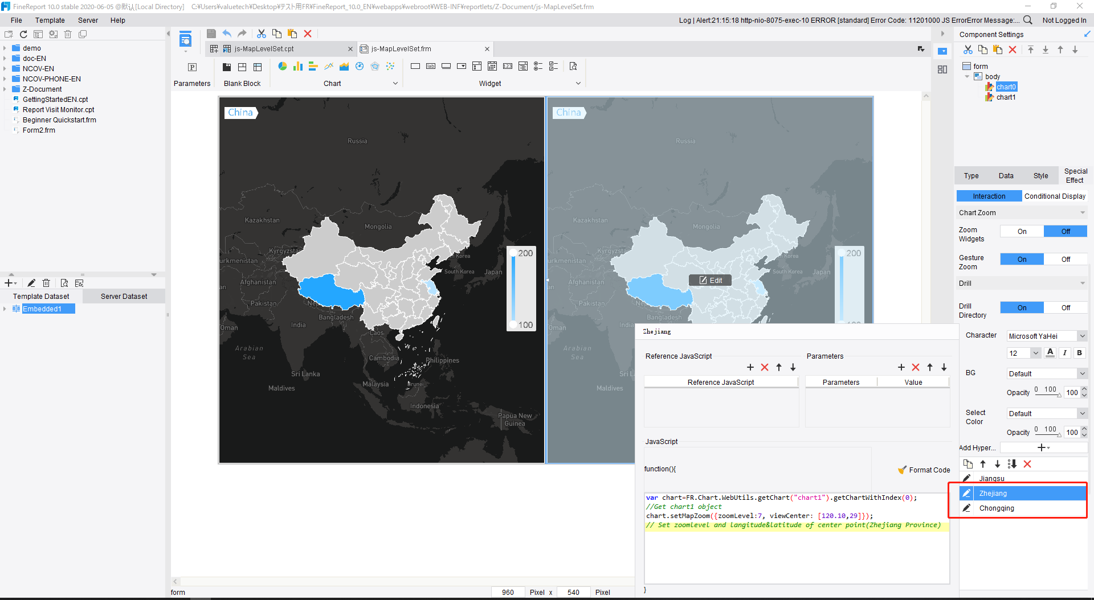The image size is (1094, 600).
Task: Turn Zoom Widgets on
Action: (1022, 231)
